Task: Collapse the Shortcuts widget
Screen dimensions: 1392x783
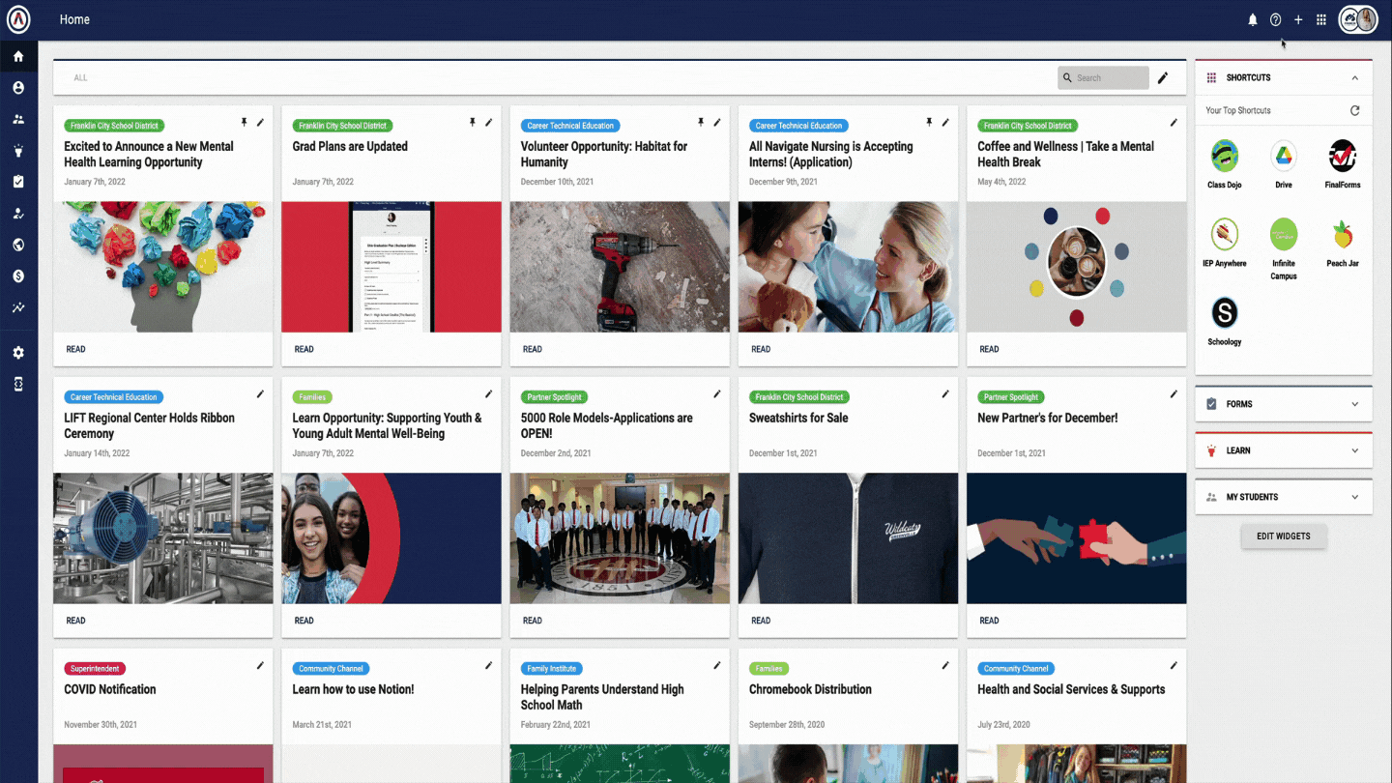Action: 1354,77
